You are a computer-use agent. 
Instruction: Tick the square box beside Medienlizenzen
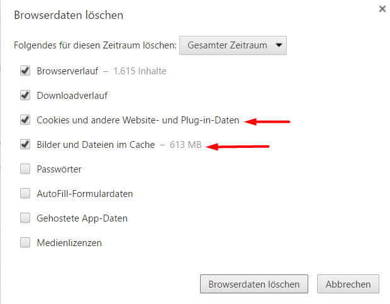26,242
